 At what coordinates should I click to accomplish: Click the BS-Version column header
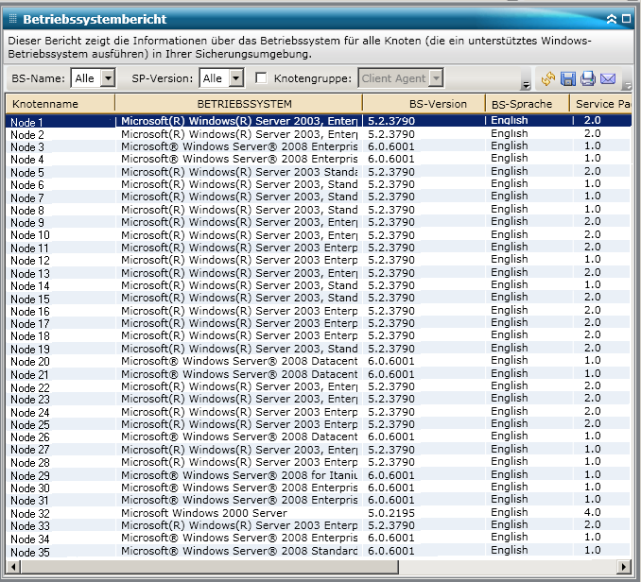coord(424,104)
